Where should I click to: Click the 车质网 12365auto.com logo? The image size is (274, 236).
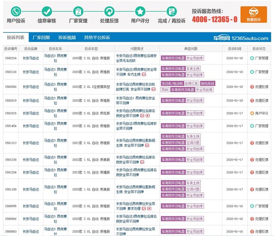click(246, 38)
